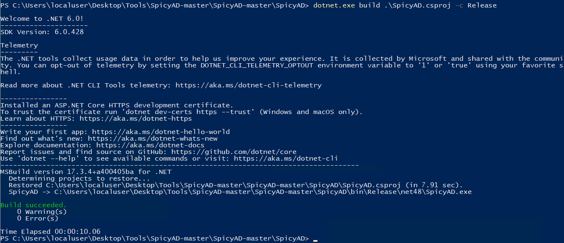
Task: Click the Time Elapsed 00:00:10.06 text
Action: coord(50,232)
